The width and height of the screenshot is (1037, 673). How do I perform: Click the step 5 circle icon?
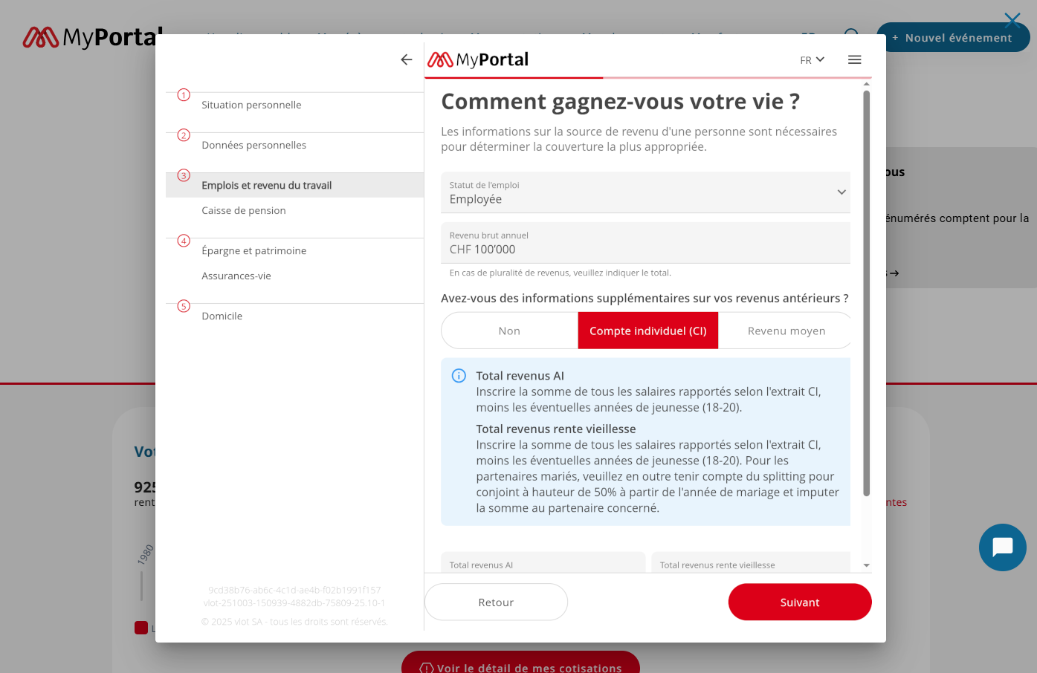(x=184, y=306)
